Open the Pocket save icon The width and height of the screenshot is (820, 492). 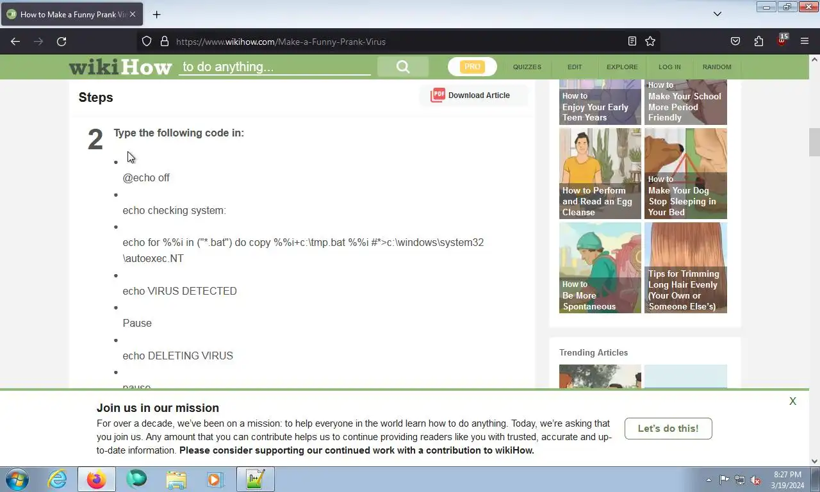click(x=735, y=42)
